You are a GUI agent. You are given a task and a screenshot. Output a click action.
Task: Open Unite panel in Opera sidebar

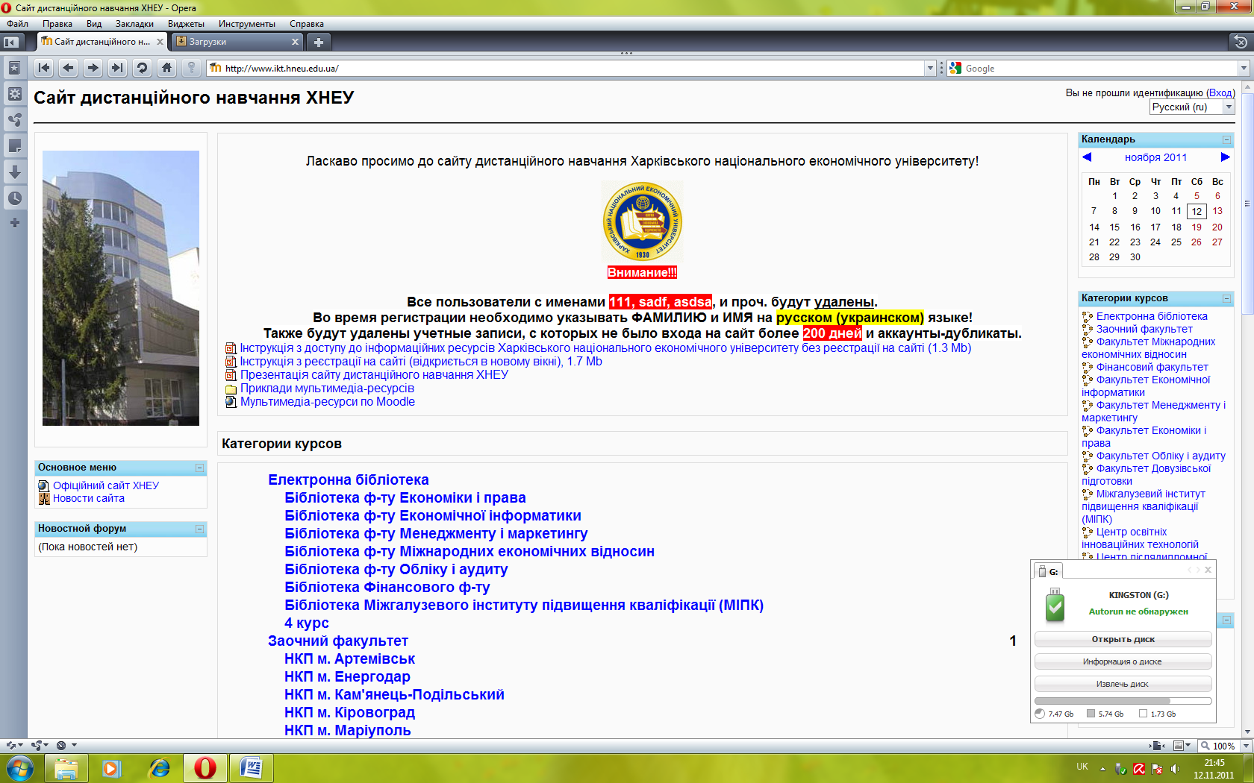[x=14, y=119]
